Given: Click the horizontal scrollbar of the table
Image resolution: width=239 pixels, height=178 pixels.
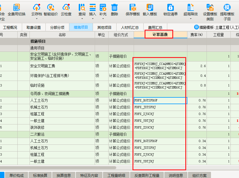Looking at the screenshot, I should [58, 168].
